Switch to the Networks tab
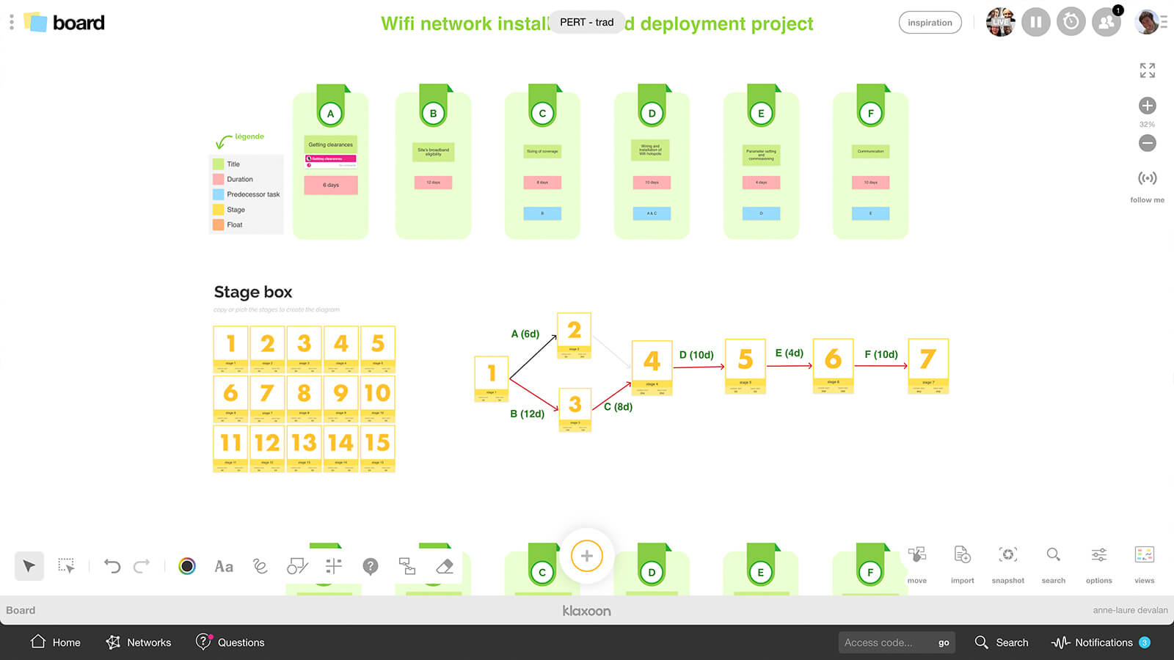Screen dimensions: 1174x660 pyautogui.click(x=138, y=642)
